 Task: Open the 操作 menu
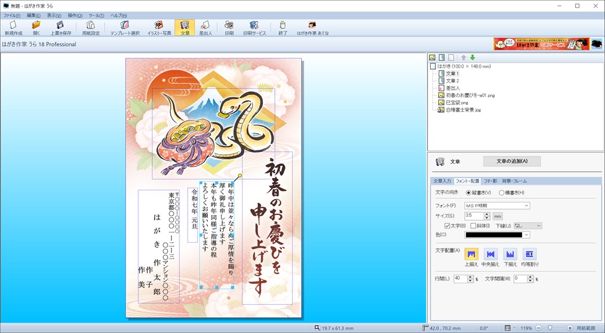(x=75, y=16)
